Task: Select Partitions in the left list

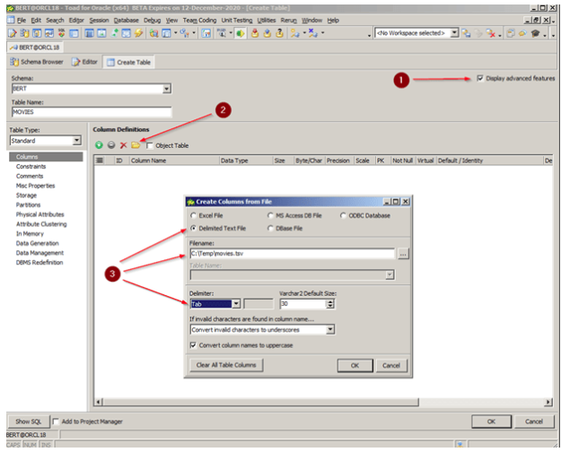Action: click(x=28, y=204)
